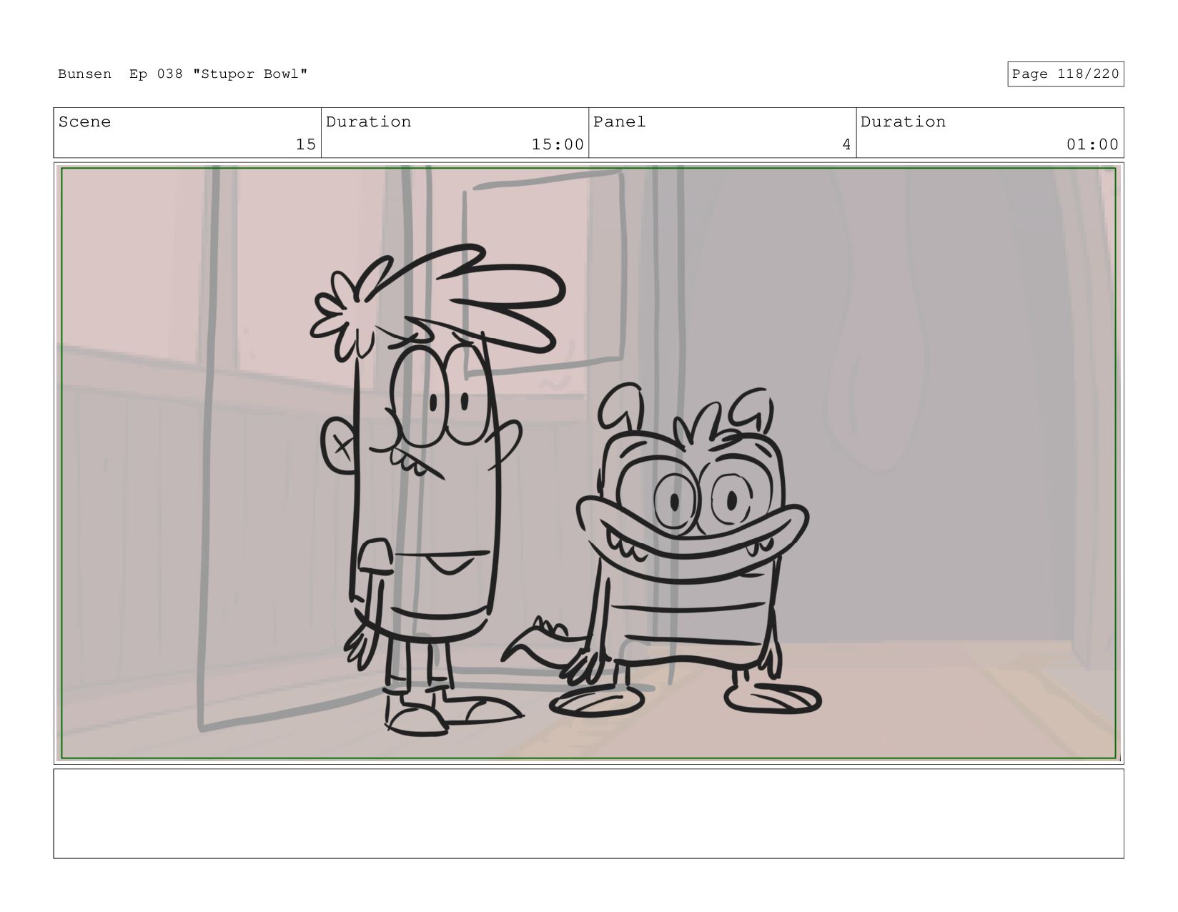Screen dimensions: 1178x912
Task: Click the panel number '4'
Action: [x=846, y=144]
